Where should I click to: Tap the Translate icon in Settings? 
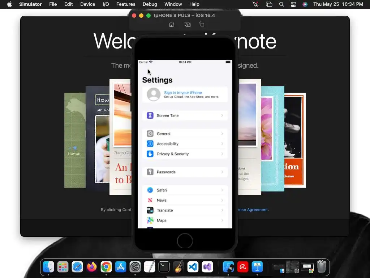[150, 210]
